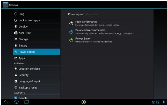Click the faded Power Plan heading
This screenshot has height=105, width=167.
tap(93, 14)
